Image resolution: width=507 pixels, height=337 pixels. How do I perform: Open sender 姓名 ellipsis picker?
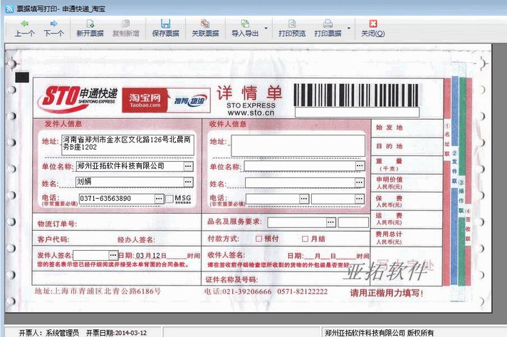click(x=188, y=182)
